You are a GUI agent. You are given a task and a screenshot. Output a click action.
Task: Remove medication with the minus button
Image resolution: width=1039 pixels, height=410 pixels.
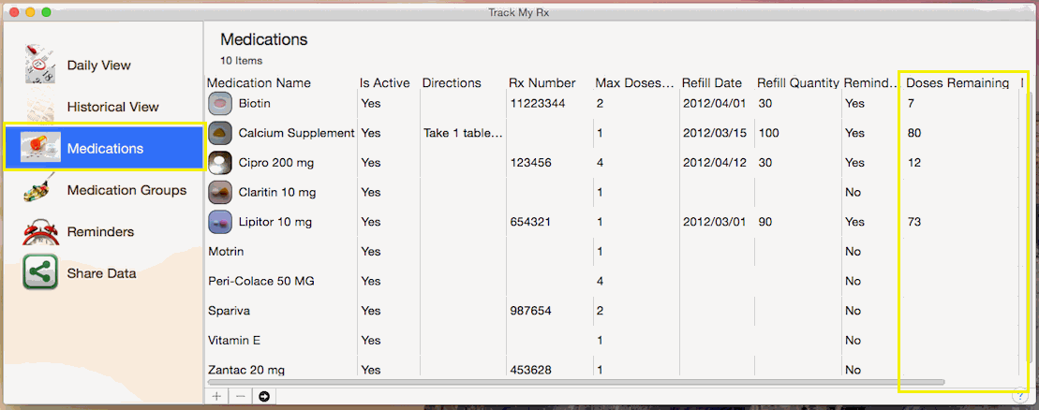point(240,396)
